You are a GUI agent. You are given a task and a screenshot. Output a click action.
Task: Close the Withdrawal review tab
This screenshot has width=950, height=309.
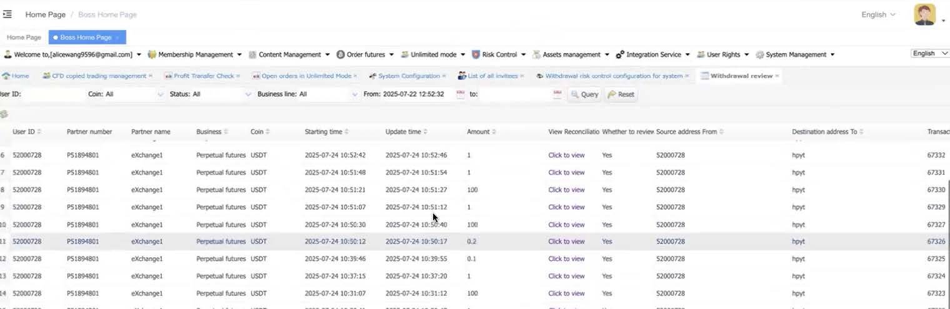pyautogui.click(x=777, y=76)
